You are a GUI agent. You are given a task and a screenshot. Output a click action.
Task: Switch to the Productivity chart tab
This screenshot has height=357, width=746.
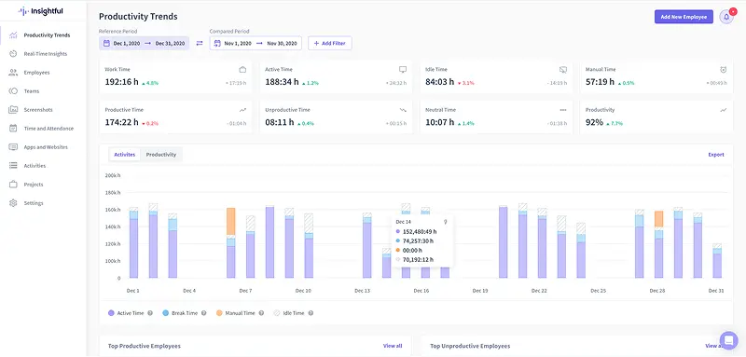coord(160,155)
